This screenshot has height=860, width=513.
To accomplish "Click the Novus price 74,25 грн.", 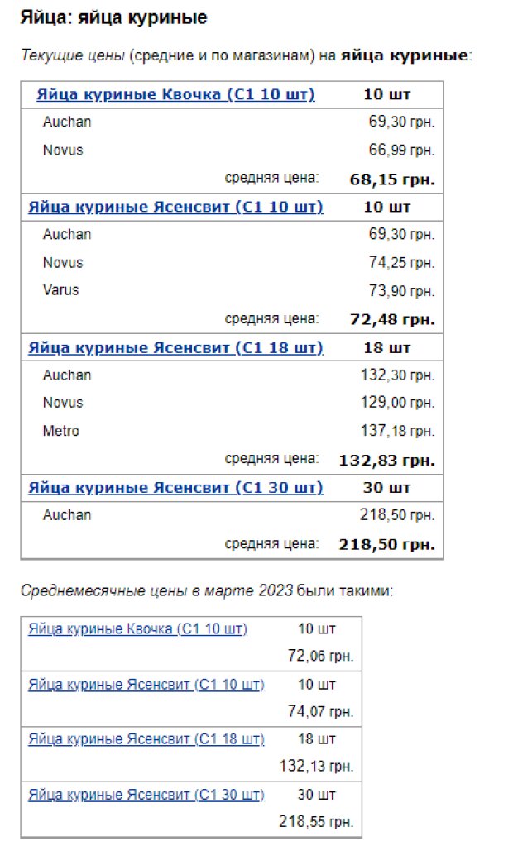I will [401, 263].
